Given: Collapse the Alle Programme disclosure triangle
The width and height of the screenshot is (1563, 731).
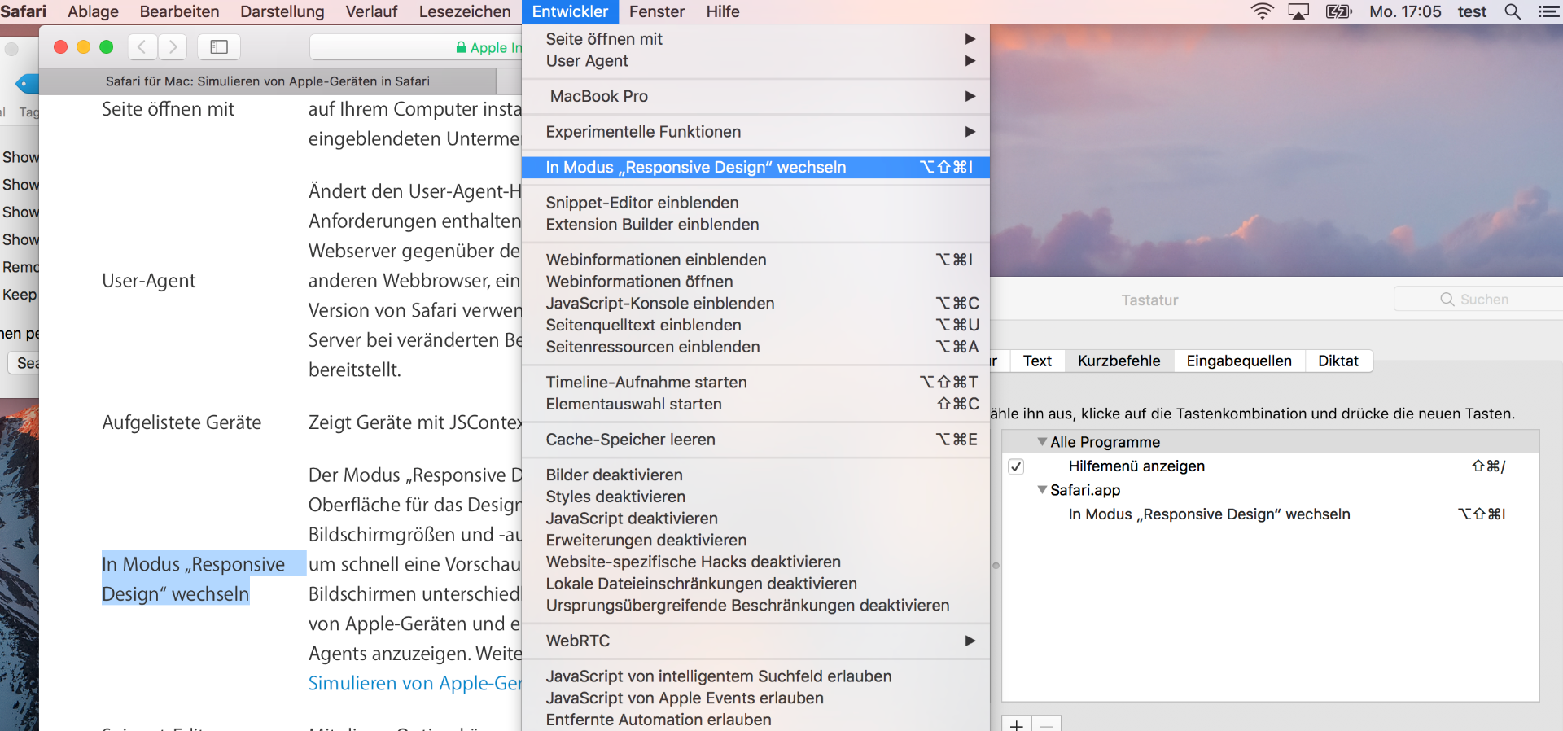Looking at the screenshot, I should click(1042, 441).
